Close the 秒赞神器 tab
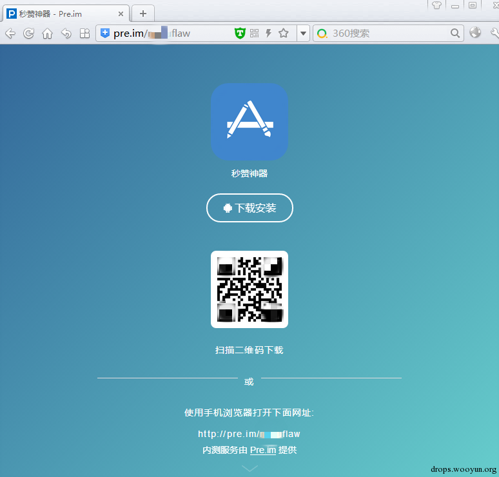Viewport: 499px width, 477px height. (121, 14)
